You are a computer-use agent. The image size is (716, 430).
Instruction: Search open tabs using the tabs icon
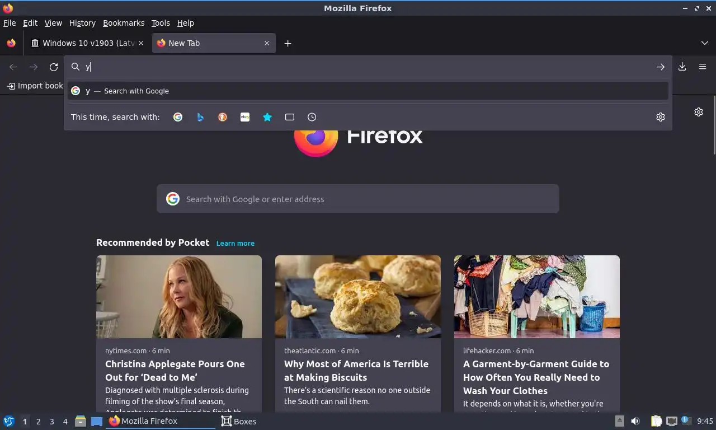point(290,117)
